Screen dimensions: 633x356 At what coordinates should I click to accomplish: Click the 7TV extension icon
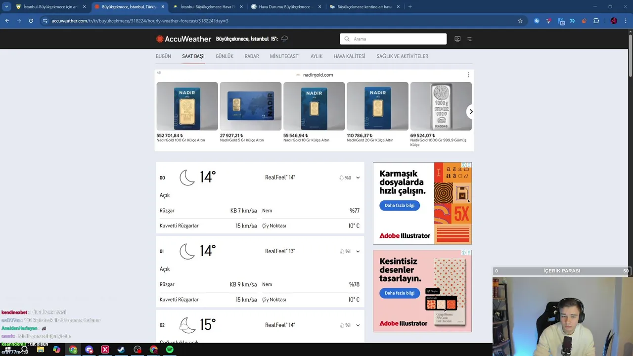[572, 21]
